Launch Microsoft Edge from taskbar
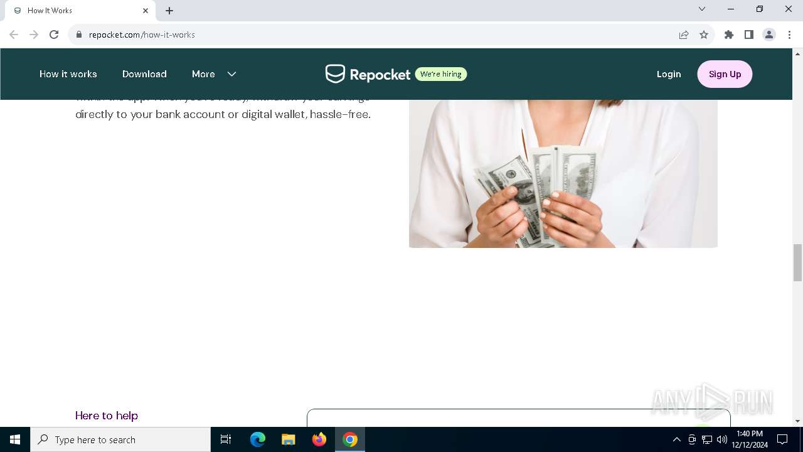This screenshot has height=452, width=803. click(258, 439)
